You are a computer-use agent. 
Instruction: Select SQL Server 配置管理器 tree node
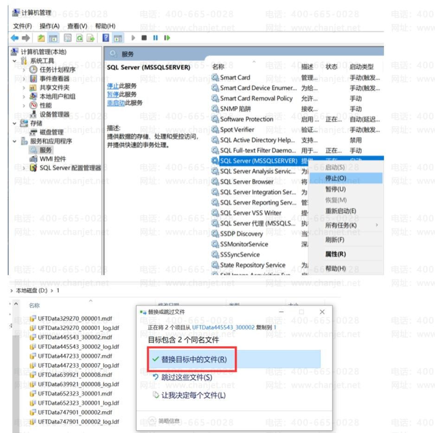[70, 168]
